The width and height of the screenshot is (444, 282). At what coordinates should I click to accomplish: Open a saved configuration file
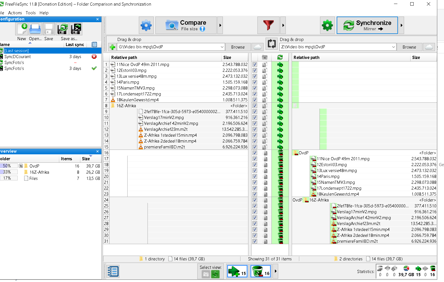point(35,29)
